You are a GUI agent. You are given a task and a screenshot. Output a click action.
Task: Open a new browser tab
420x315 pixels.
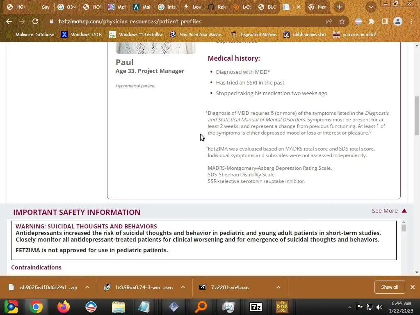[339, 7]
